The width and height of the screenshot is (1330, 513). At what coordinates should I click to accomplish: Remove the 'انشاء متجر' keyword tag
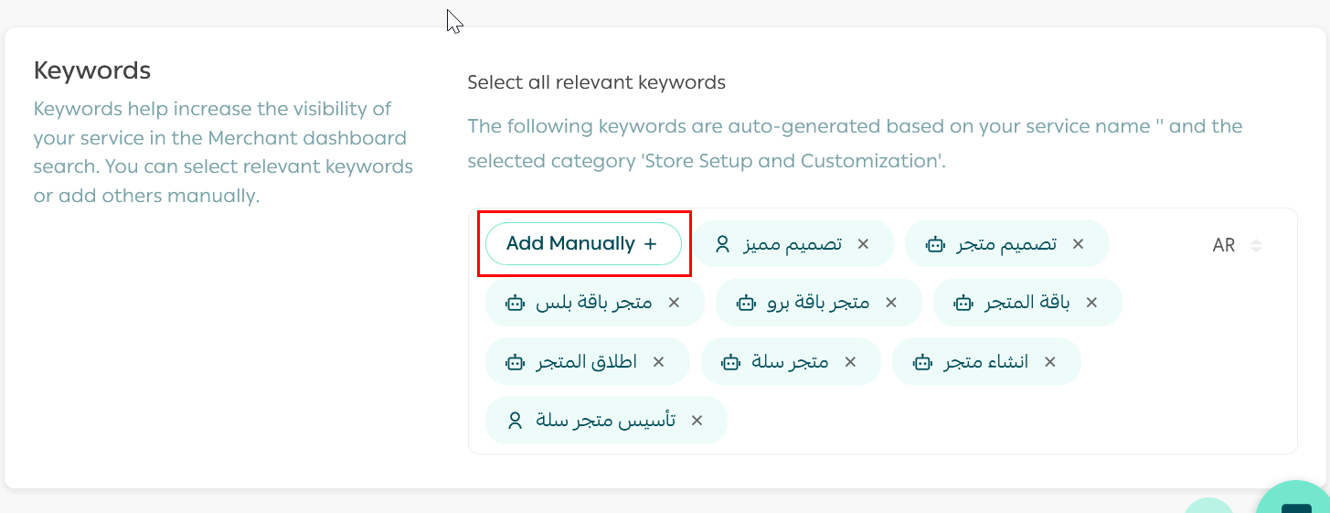pos(1050,362)
